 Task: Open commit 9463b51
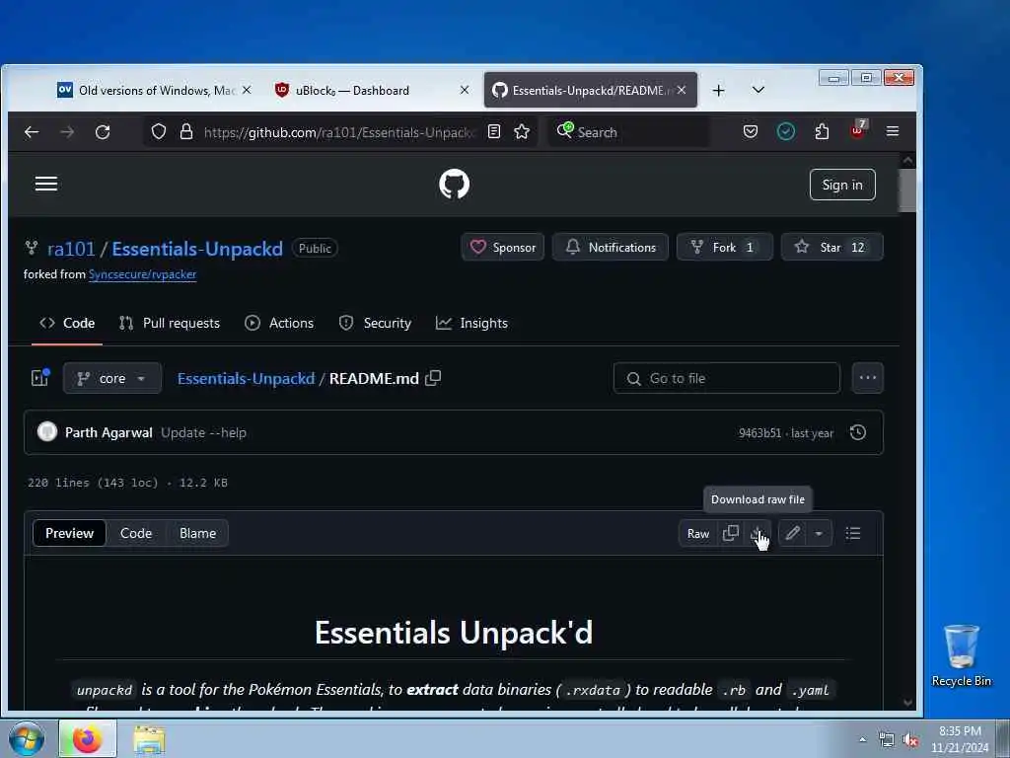click(x=760, y=433)
